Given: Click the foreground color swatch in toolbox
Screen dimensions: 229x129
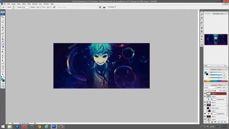Looking at the screenshot, I should pyautogui.click(x=2, y=79).
